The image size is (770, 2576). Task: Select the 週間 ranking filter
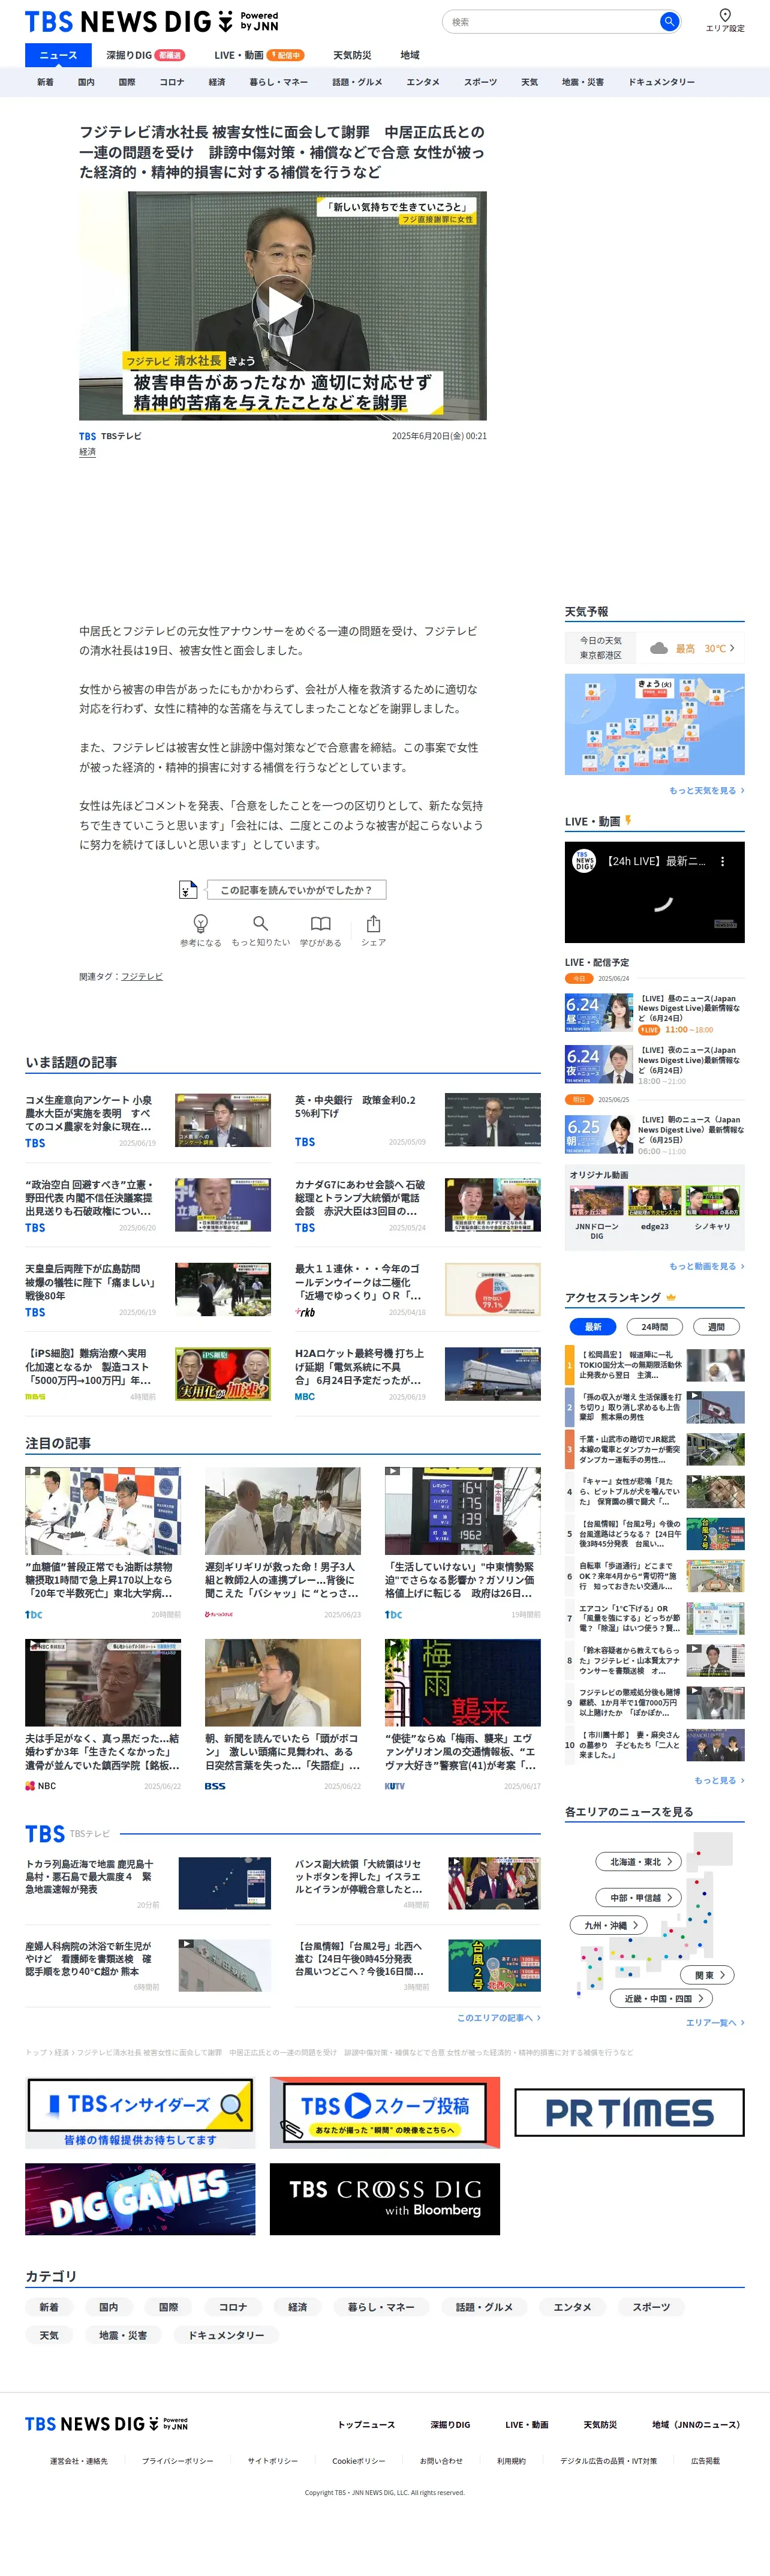716,1326
